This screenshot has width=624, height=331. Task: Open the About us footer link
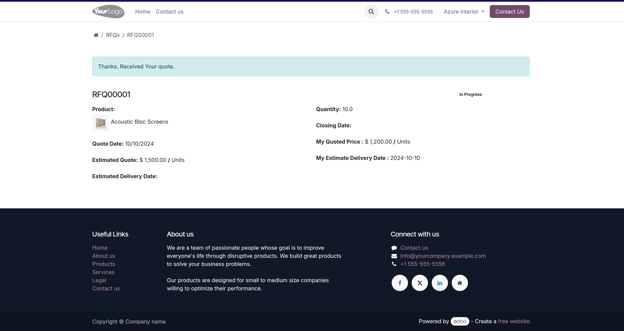pyautogui.click(x=103, y=256)
